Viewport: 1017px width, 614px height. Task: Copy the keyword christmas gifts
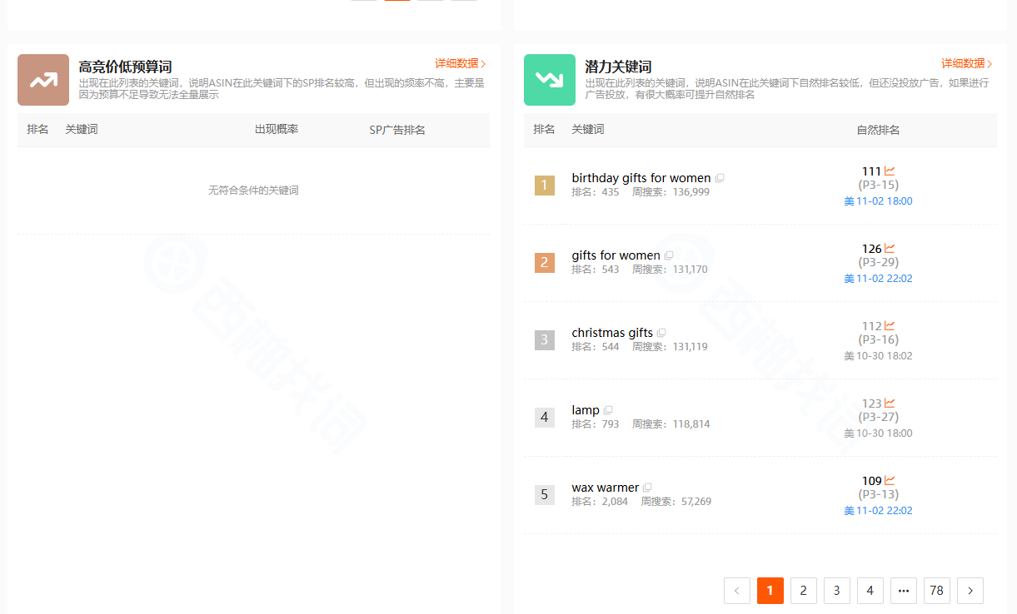coord(662,332)
